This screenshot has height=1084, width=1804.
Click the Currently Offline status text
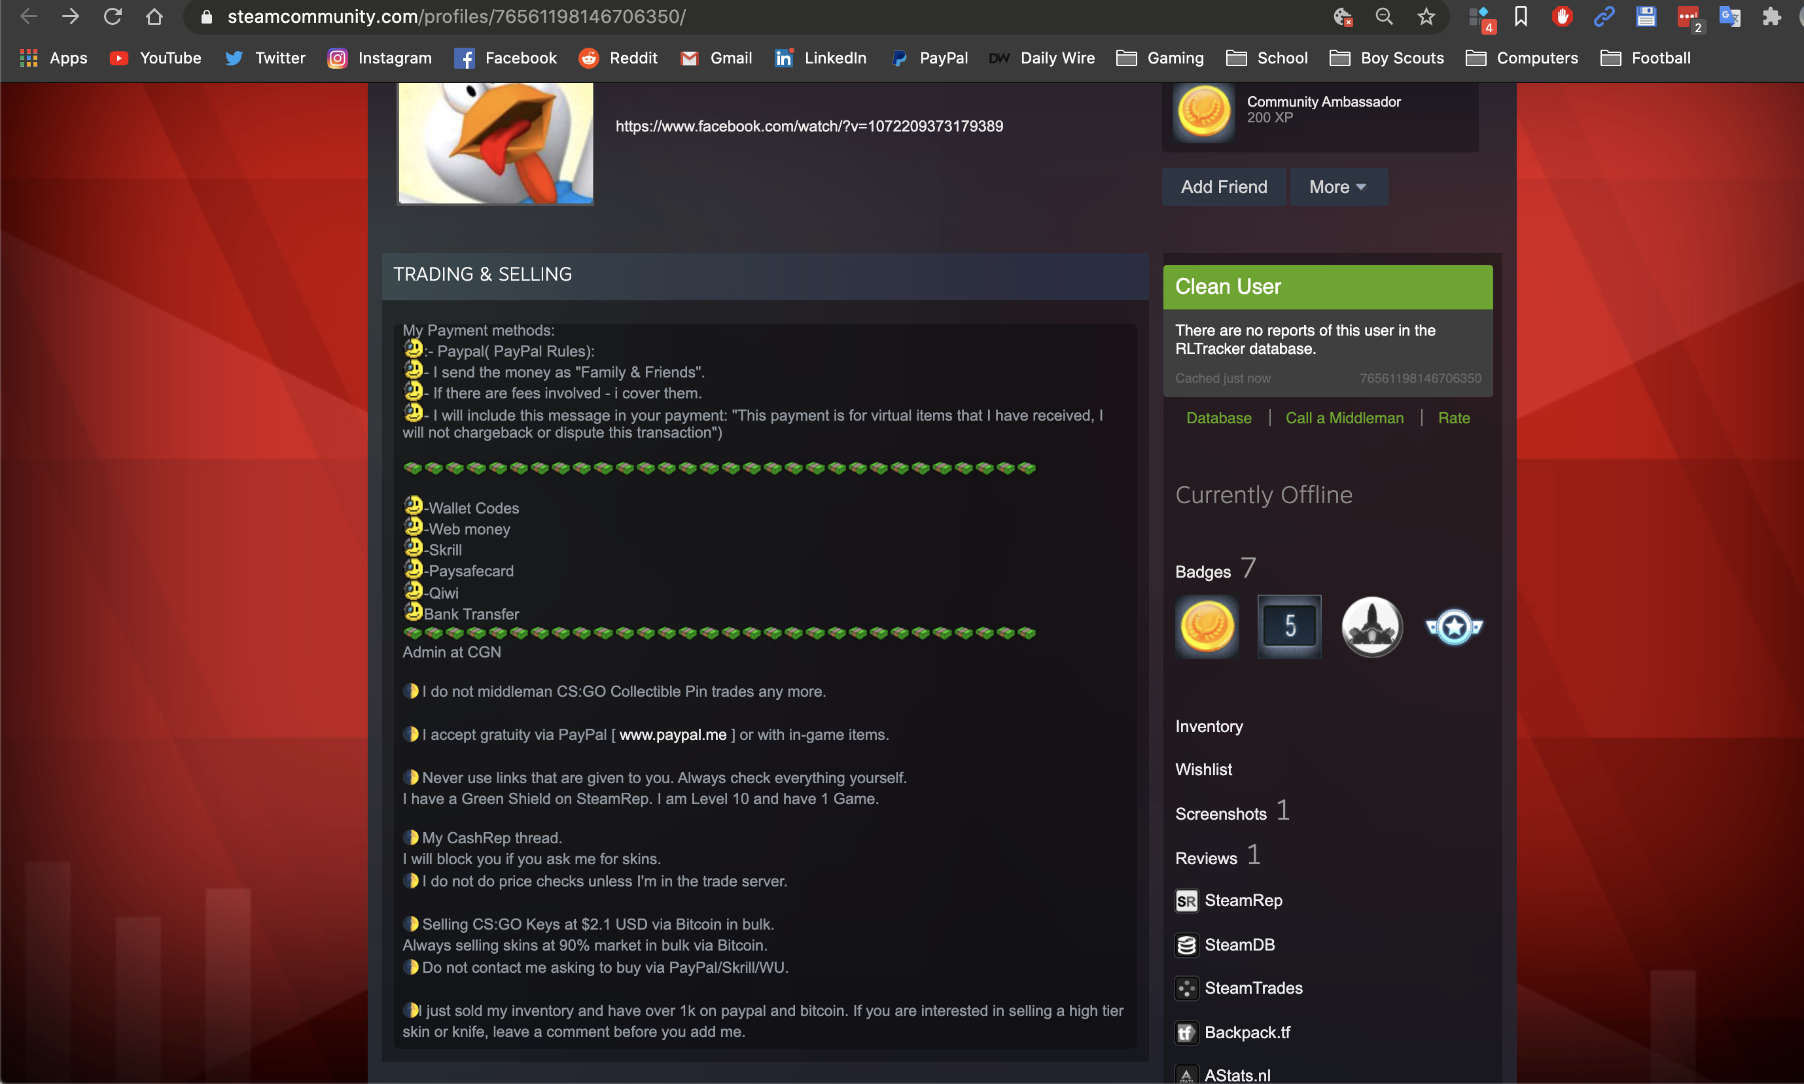[x=1264, y=495]
